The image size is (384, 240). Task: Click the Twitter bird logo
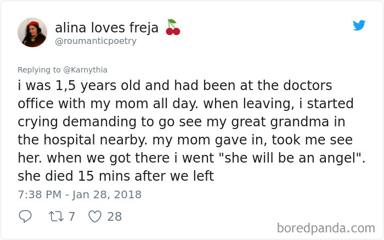click(x=359, y=25)
